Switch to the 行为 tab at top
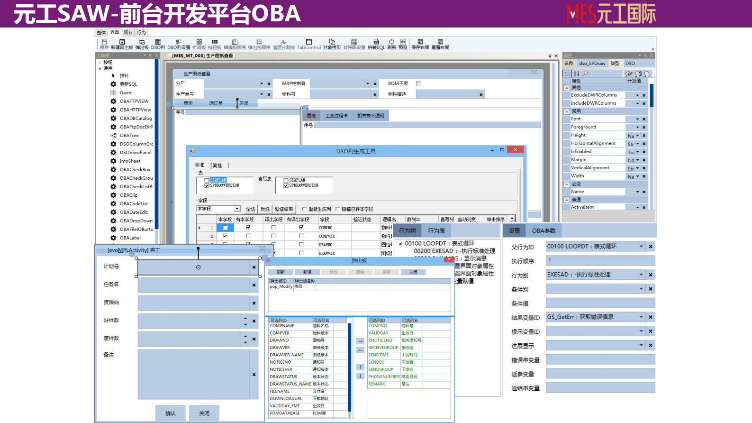This screenshot has width=752, height=423. [x=141, y=33]
